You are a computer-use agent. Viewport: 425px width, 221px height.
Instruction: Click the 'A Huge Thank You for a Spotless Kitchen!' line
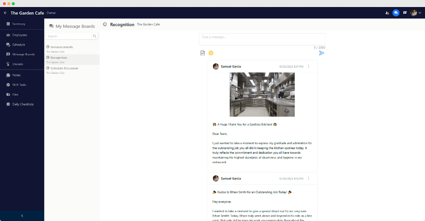point(245,125)
